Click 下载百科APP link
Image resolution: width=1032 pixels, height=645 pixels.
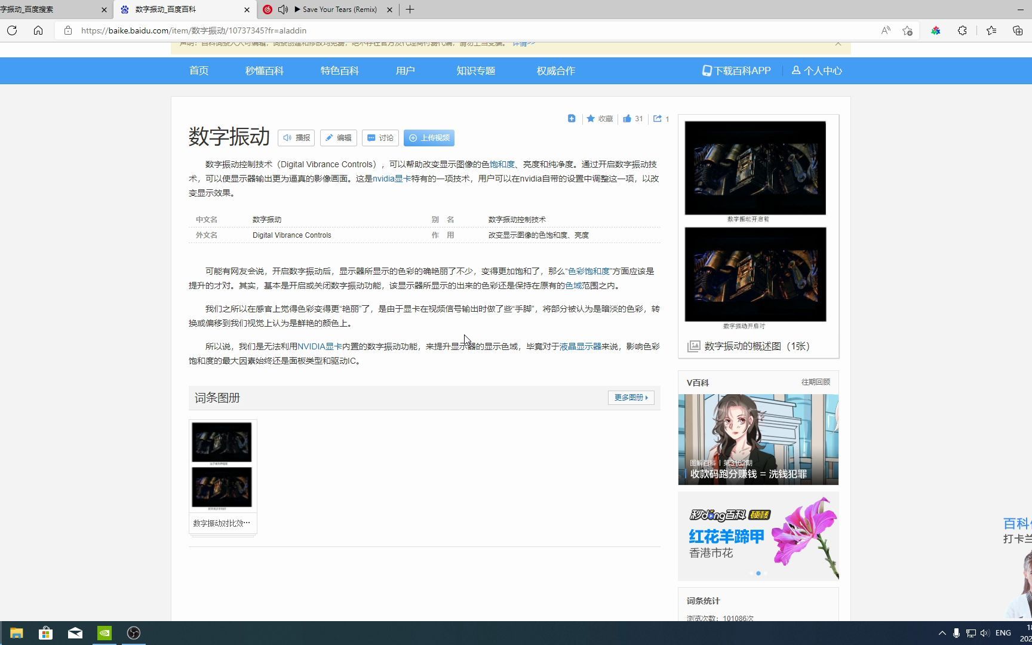coord(736,70)
